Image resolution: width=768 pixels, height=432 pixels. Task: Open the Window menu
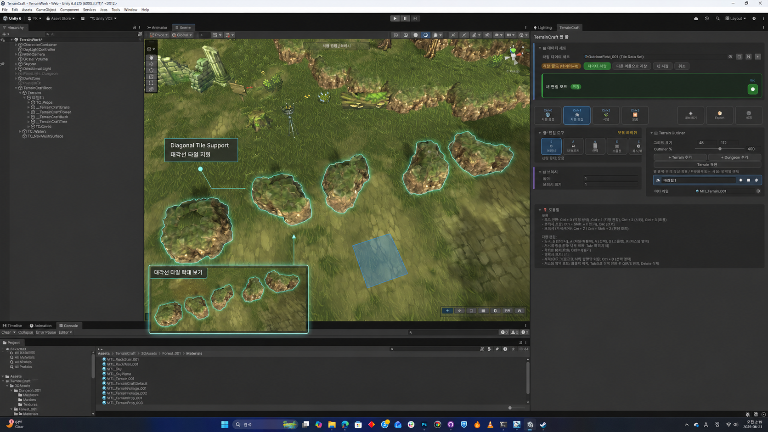click(x=130, y=10)
